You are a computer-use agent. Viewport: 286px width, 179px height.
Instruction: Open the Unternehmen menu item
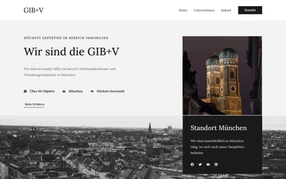click(x=204, y=10)
